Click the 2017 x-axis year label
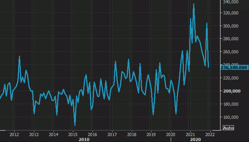 112,135
